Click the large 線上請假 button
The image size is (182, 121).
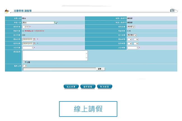pos(88,109)
